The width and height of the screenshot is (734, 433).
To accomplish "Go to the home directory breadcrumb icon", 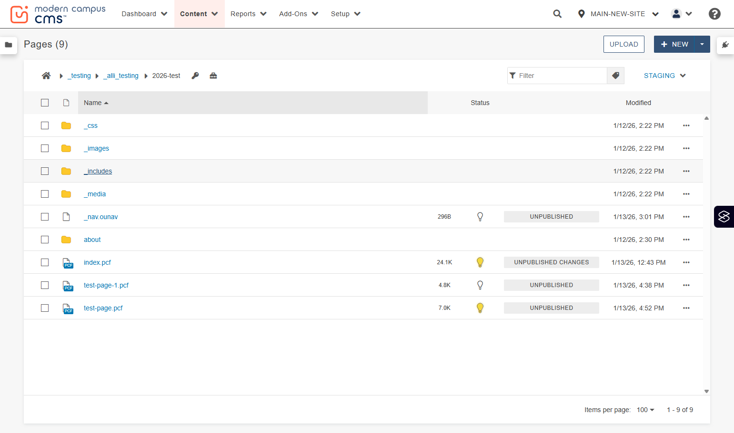I will coord(46,76).
